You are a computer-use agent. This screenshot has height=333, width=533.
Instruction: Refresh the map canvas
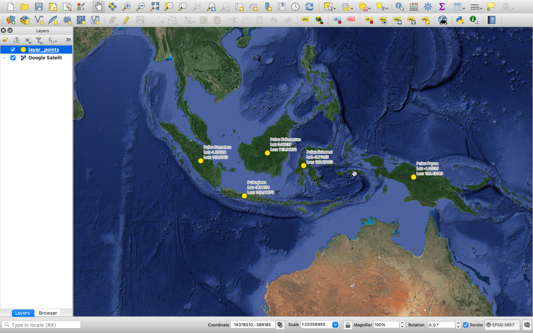[309, 6]
